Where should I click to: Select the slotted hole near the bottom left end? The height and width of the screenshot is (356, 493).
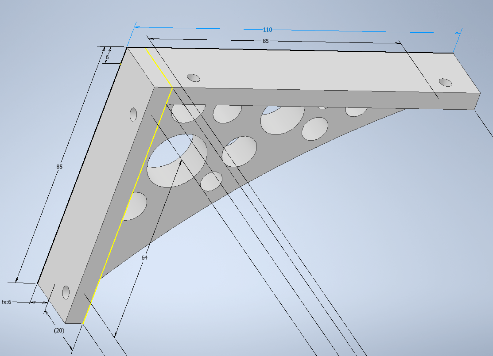(66, 292)
